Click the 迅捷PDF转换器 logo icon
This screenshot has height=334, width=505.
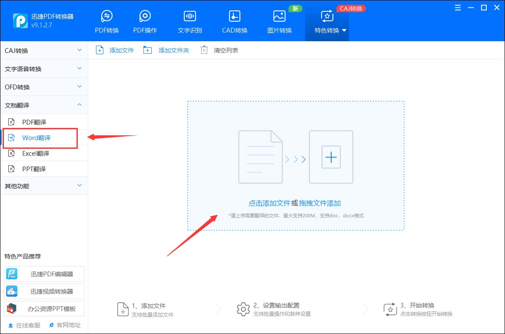20,20
